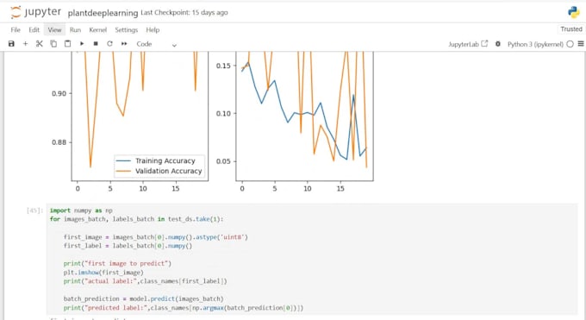This screenshot has width=586, height=320.
Task: Click the cell execution prompt [45]
Action: pos(34,210)
